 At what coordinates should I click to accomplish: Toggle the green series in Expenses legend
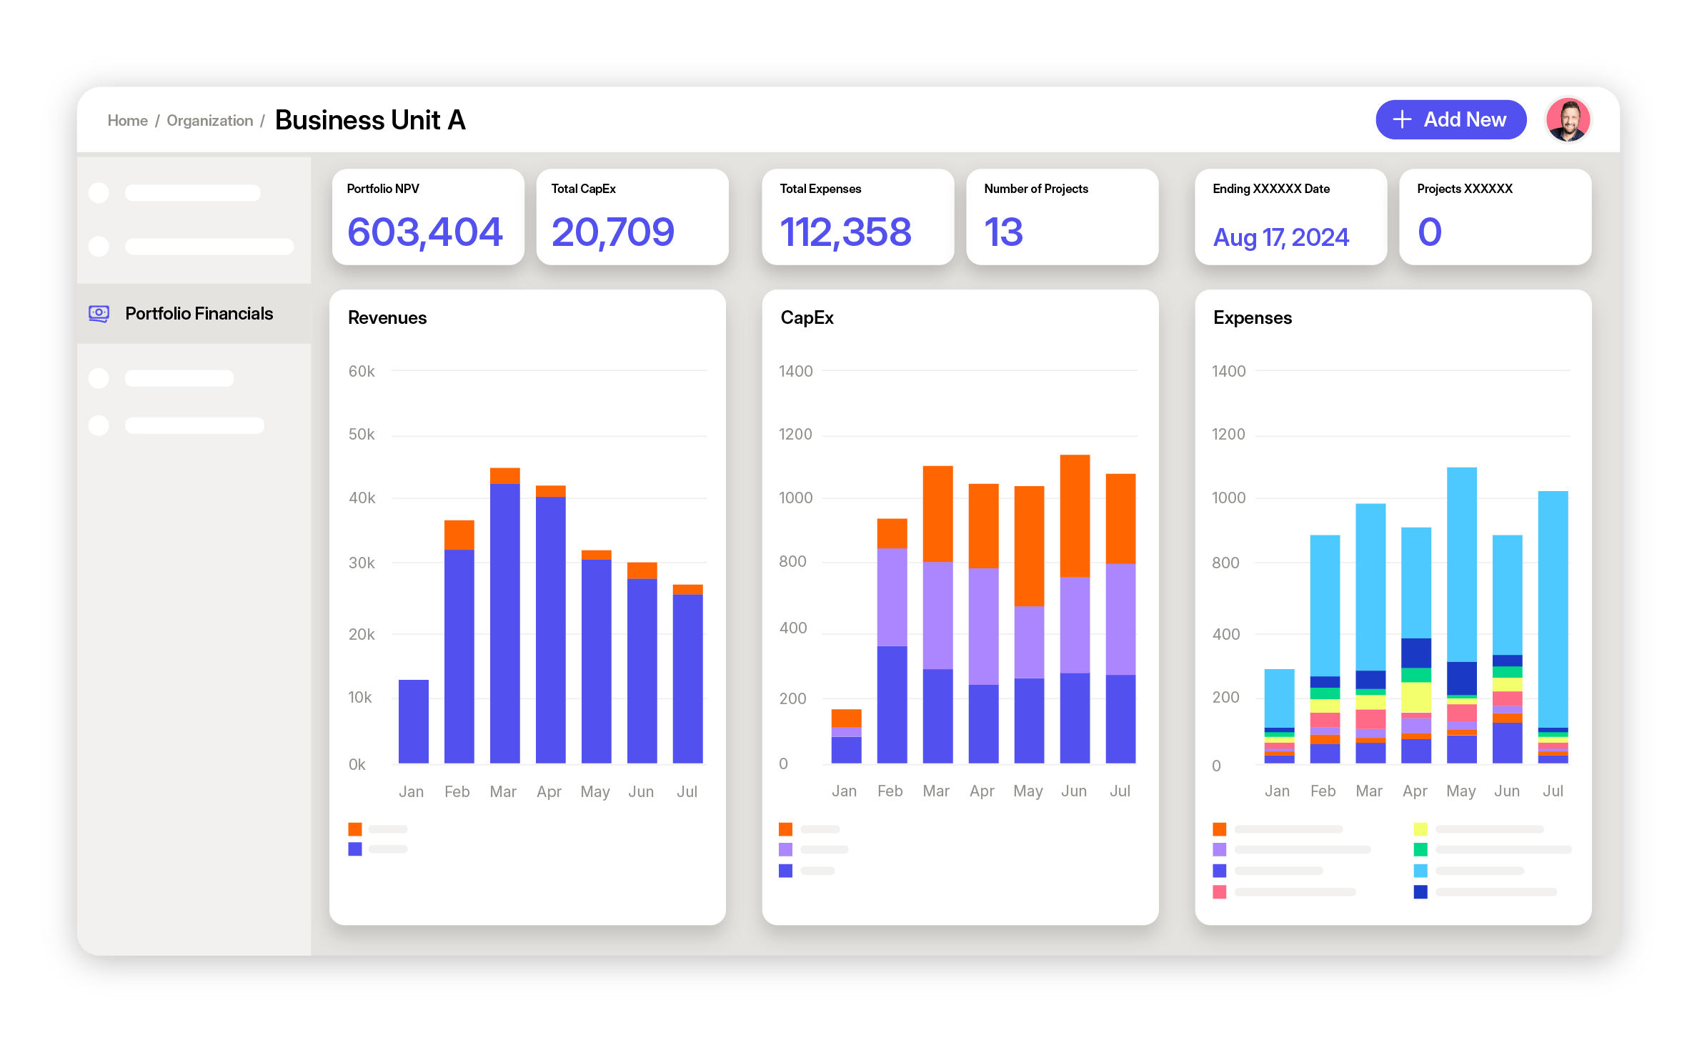point(1420,849)
